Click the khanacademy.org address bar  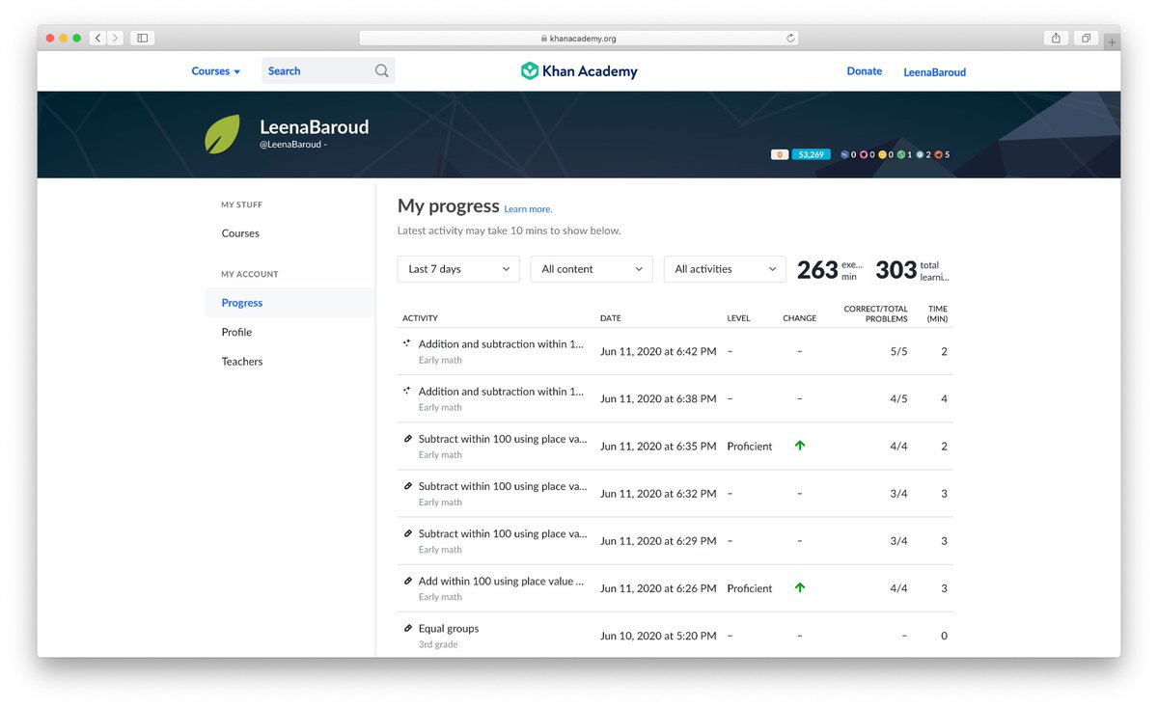click(x=580, y=39)
